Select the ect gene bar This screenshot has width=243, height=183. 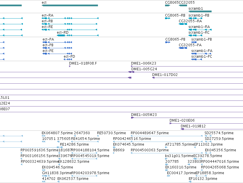[70, 5]
